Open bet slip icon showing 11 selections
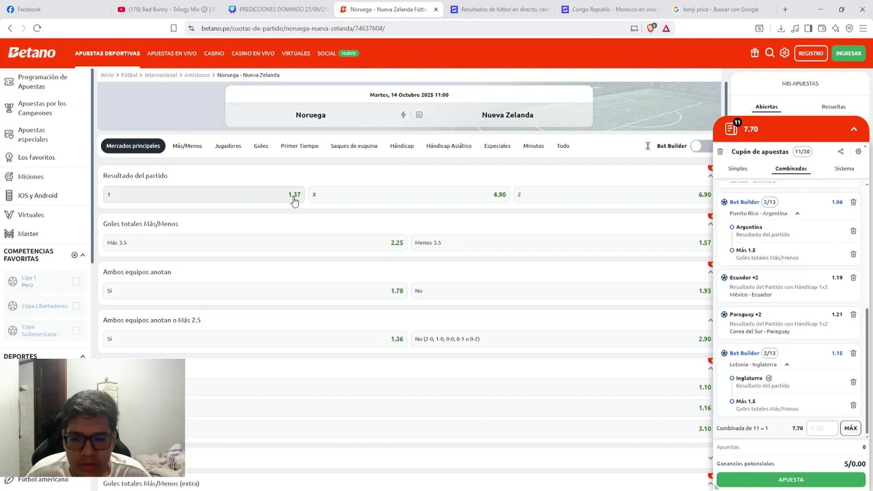This screenshot has height=491, width=873. coord(732,128)
